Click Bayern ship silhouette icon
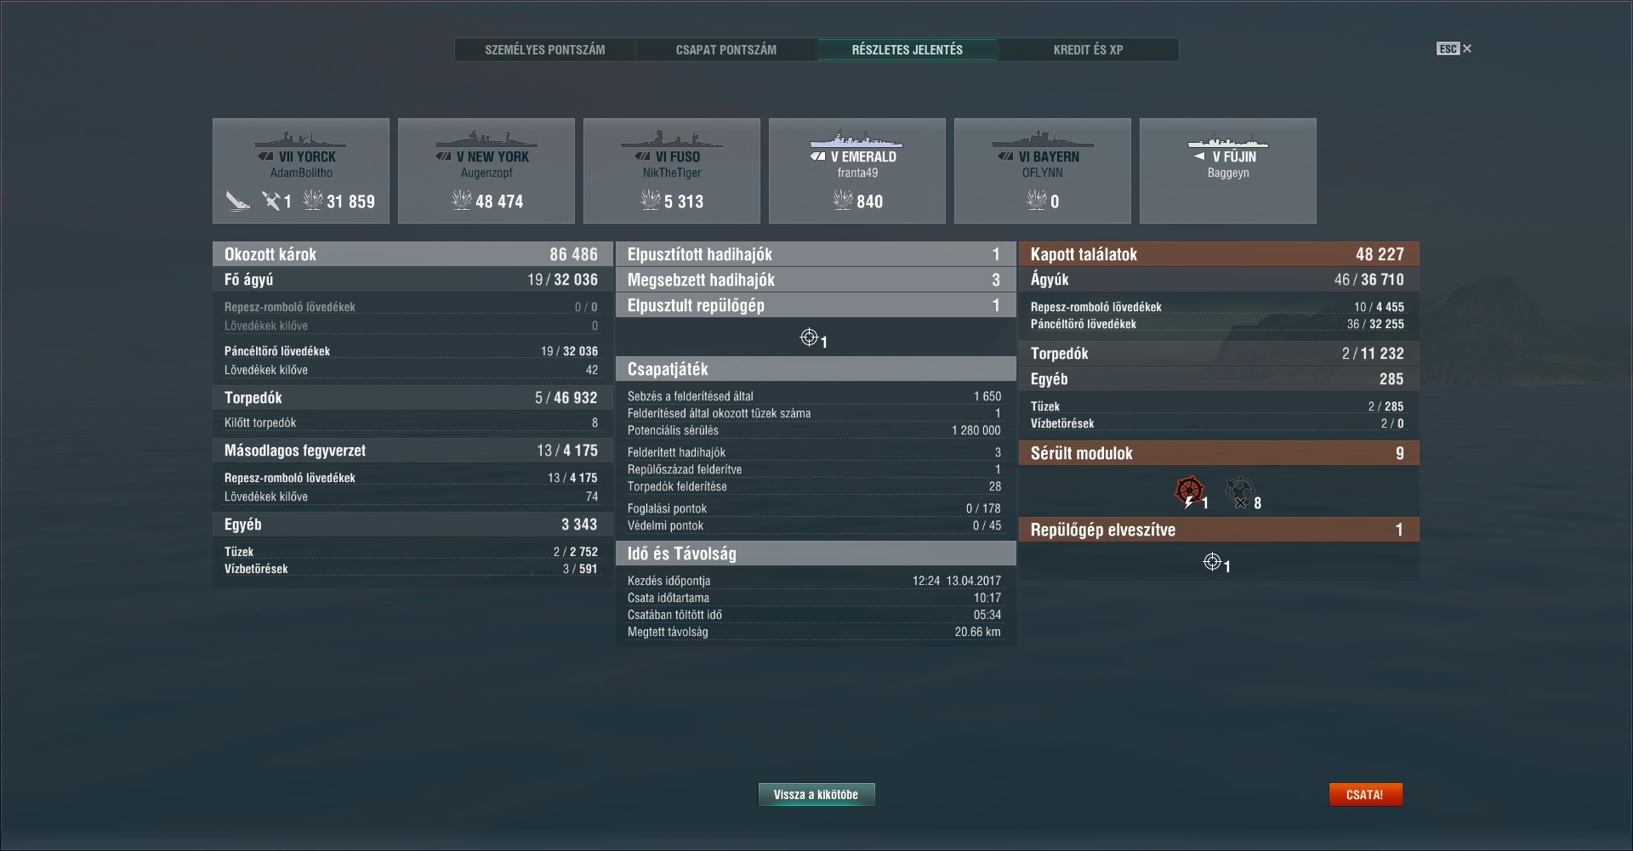Viewport: 1633px width, 851px height. [1042, 139]
